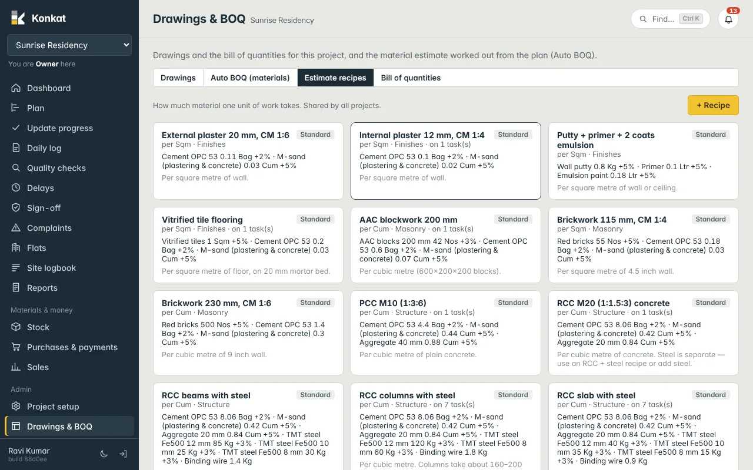The image size is (753, 470).
Task: Open Quality checks in sidebar
Action: pos(69,168)
